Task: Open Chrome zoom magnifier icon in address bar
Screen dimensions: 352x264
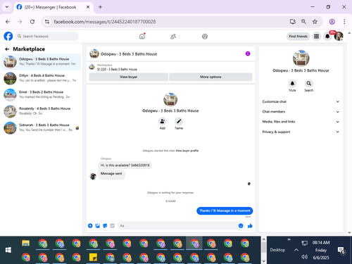Action: [303, 22]
